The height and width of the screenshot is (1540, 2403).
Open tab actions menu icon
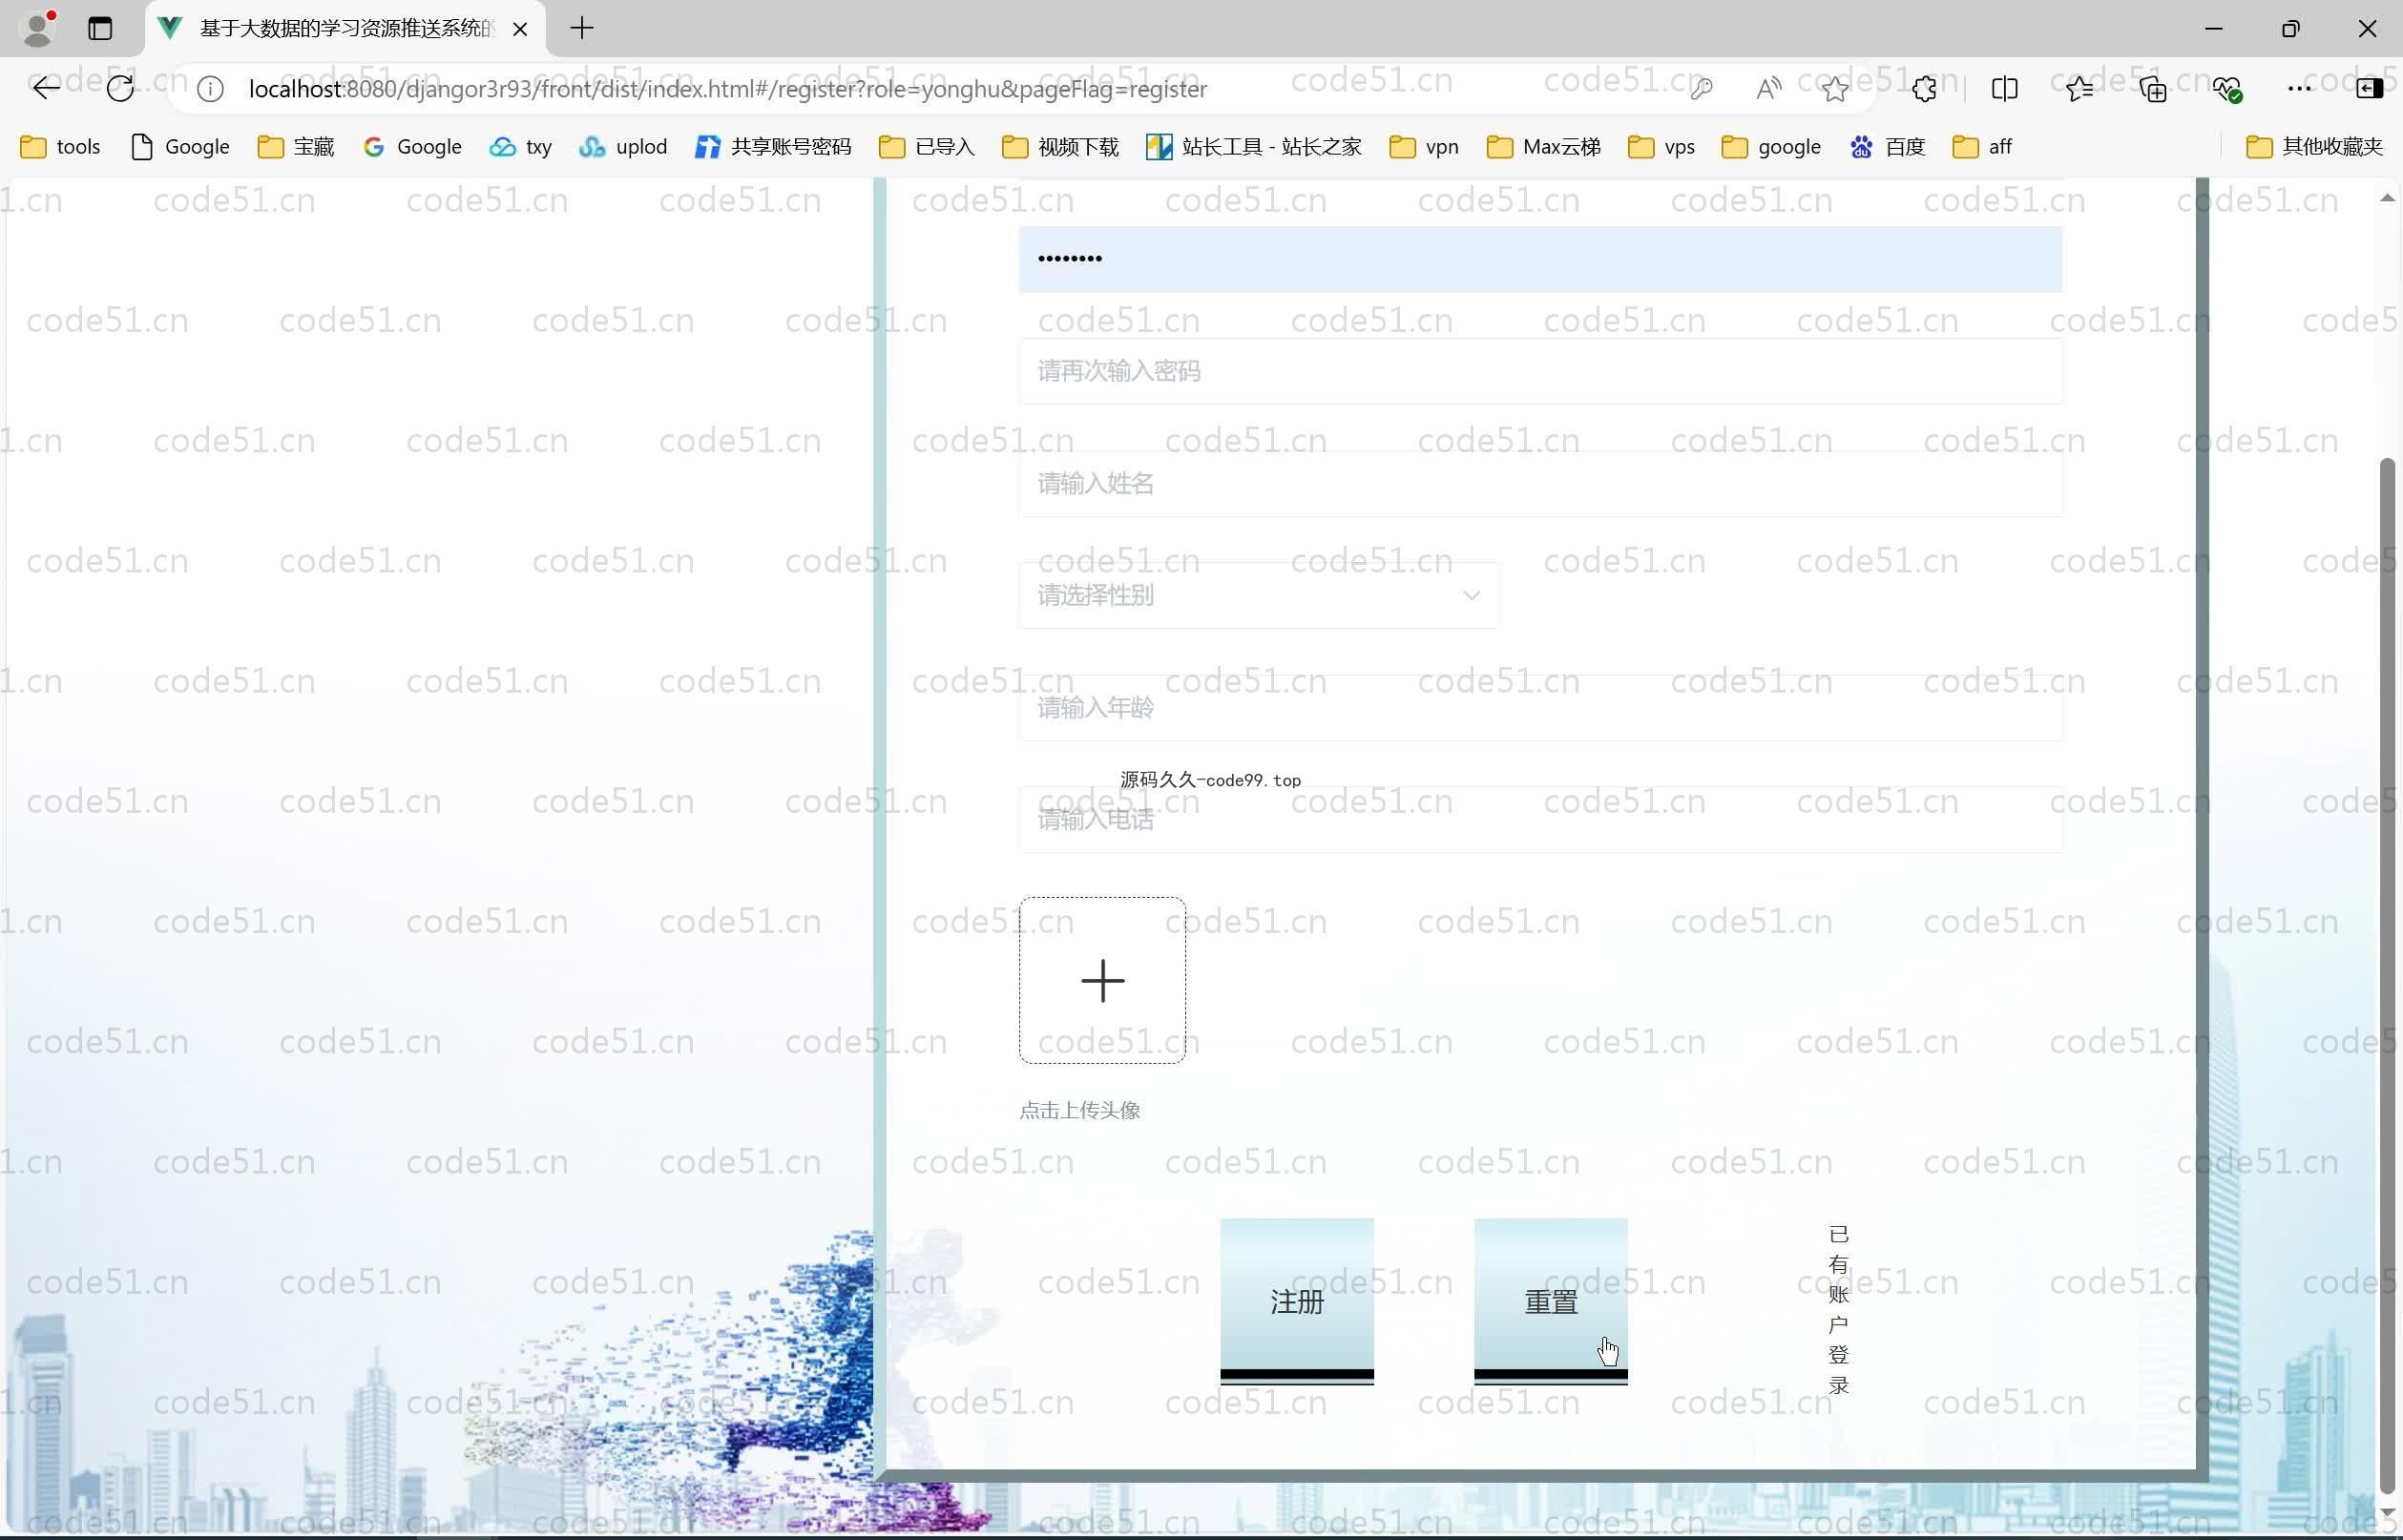(100, 28)
